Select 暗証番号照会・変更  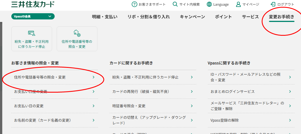pyautogui.click(x=153, y=106)
